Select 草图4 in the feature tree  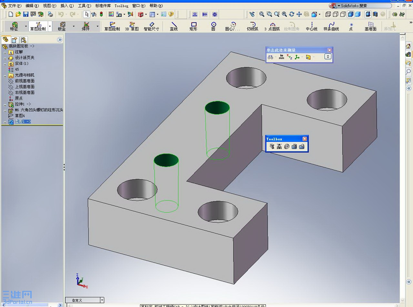[x=20, y=115]
